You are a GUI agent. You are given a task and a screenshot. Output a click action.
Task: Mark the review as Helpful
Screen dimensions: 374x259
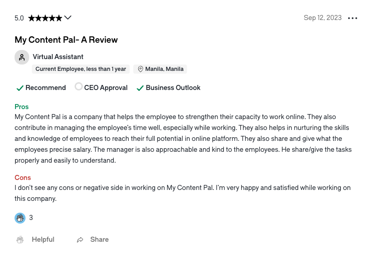[x=35, y=239]
